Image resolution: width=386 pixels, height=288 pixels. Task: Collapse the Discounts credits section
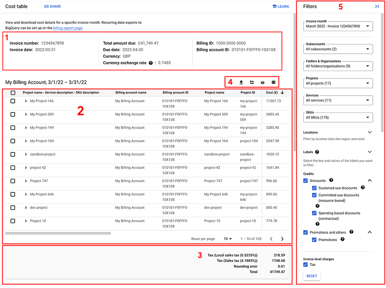[369, 180]
